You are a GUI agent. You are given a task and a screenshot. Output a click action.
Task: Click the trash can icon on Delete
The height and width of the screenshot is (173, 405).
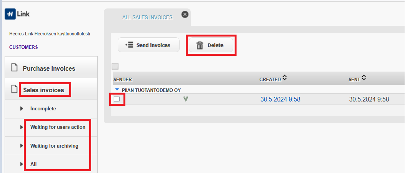pos(200,45)
